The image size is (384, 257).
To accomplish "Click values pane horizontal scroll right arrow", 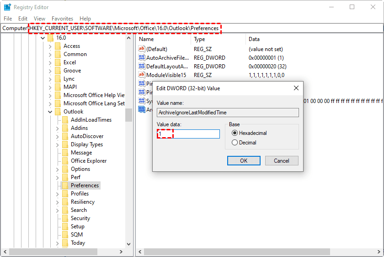I will pos(379,252).
